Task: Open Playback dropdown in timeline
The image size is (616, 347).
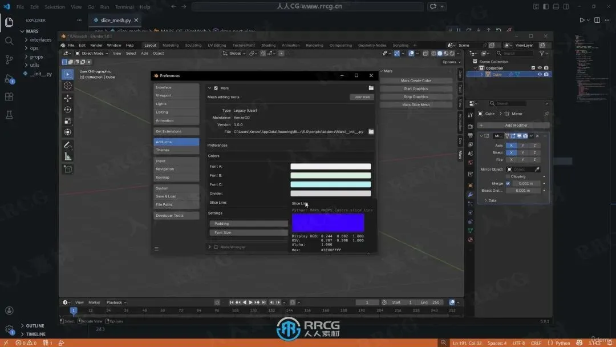Action: [116, 302]
